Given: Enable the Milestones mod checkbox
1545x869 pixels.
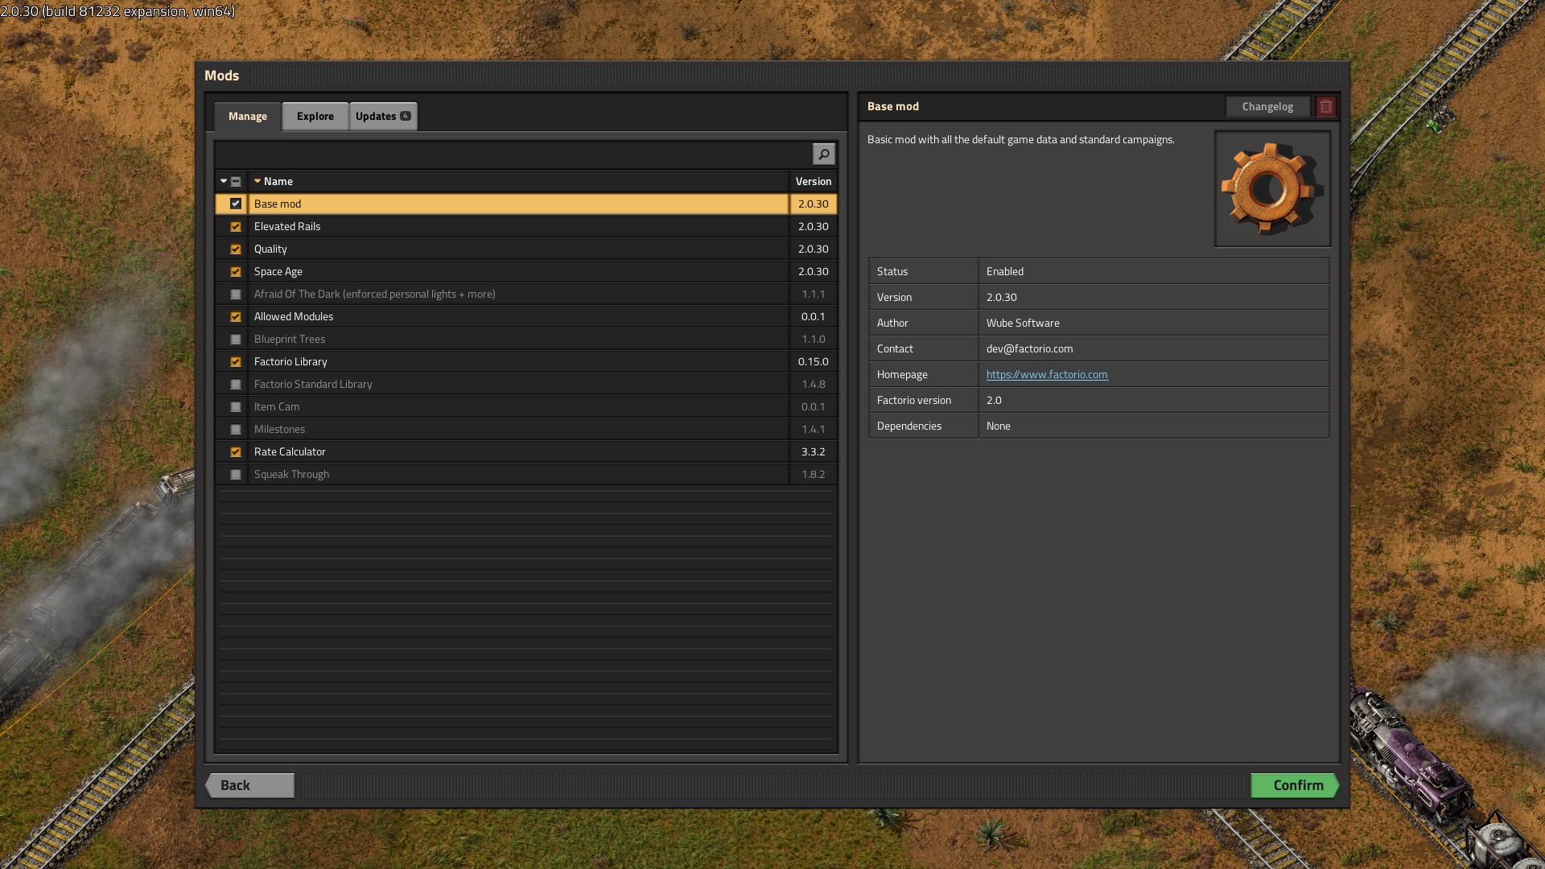Looking at the screenshot, I should [x=236, y=429].
